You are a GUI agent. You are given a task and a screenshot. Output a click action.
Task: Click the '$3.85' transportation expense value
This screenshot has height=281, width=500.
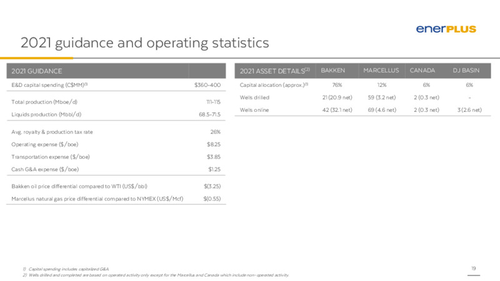tap(214, 157)
